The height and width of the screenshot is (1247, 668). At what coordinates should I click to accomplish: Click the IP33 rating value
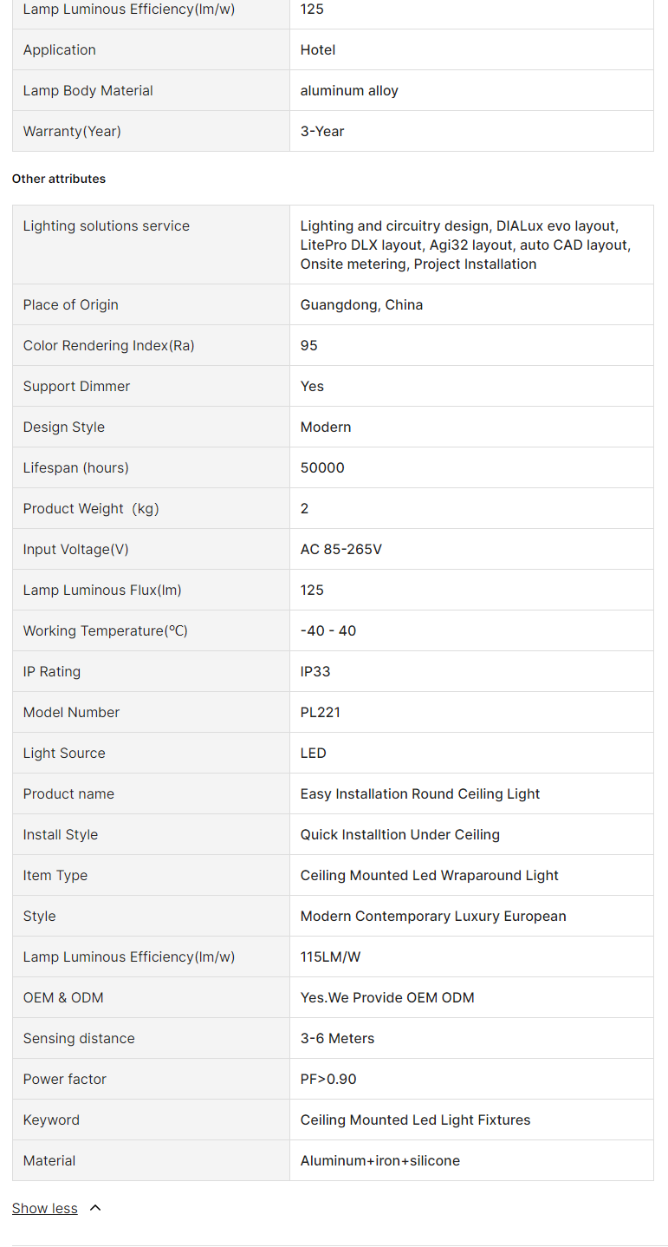[315, 671]
